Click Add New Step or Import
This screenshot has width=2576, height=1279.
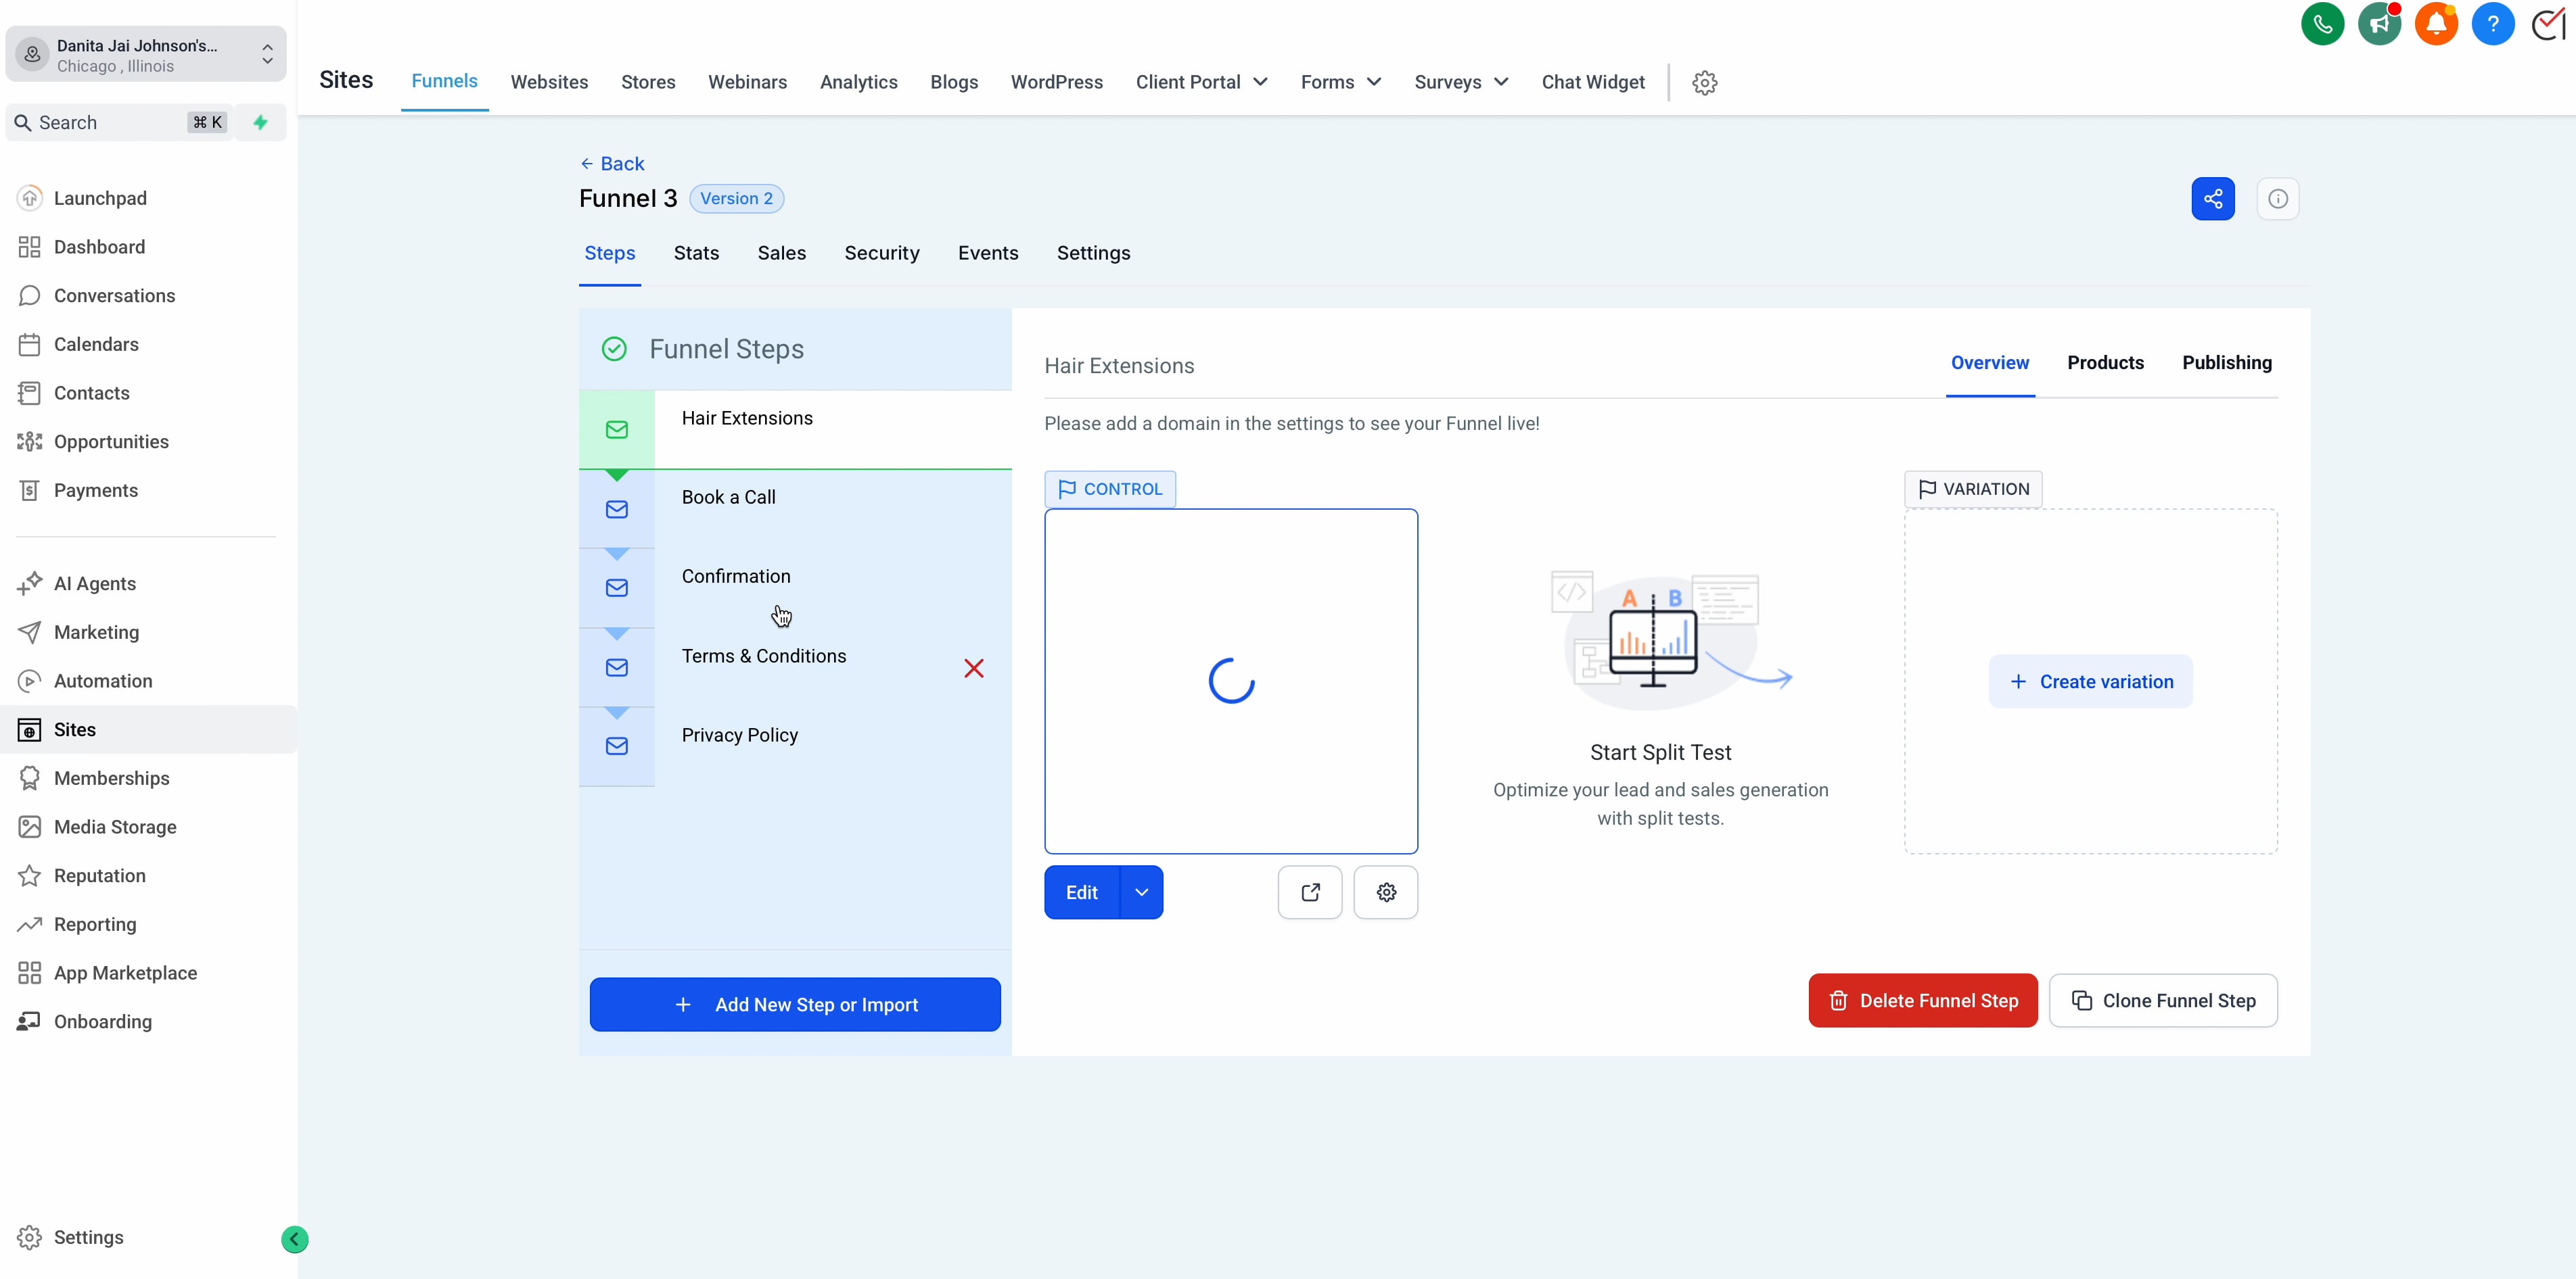pos(795,1005)
